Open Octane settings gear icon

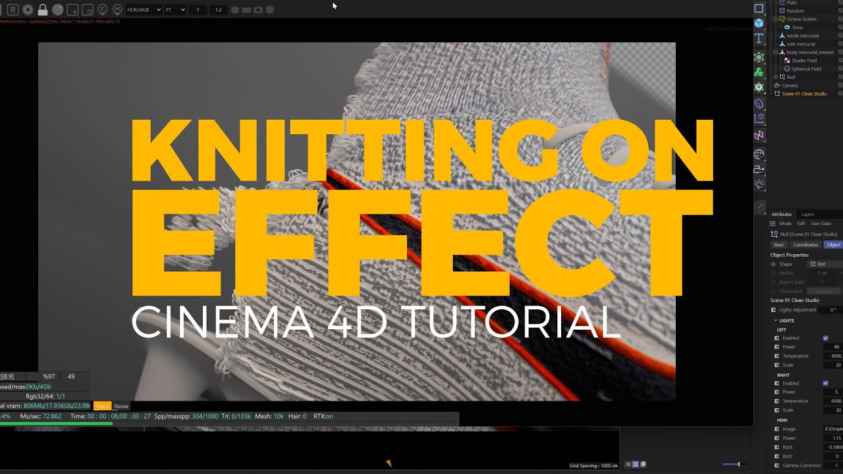tap(28, 10)
